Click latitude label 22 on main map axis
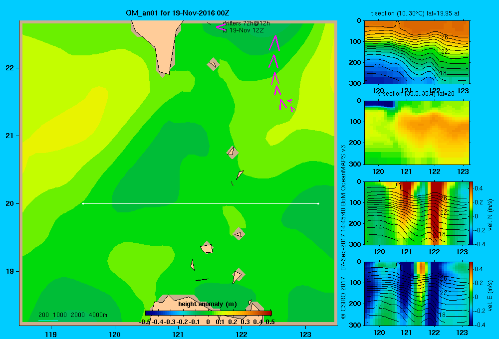Image resolution: width=499 pixels, height=339 pixels. pyautogui.click(x=10, y=68)
